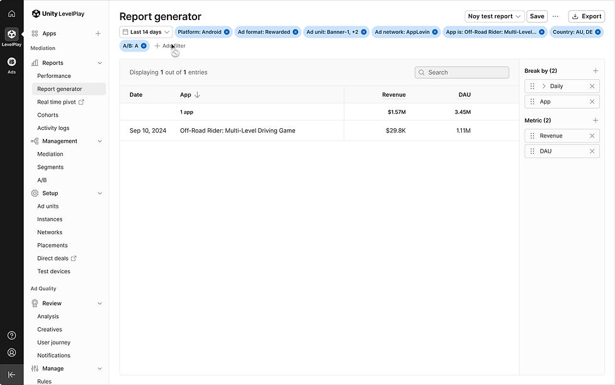Remove the Ad format: Rewarded filter
615x385 pixels.
pos(296,32)
